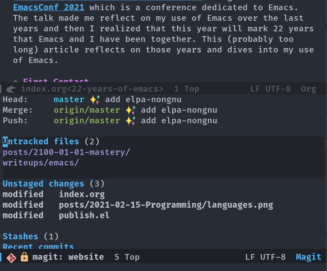Collapse the Unstaged changes section
Image resolution: width=327 pixels, height=271 pixels.
click(x=43, y=184)
